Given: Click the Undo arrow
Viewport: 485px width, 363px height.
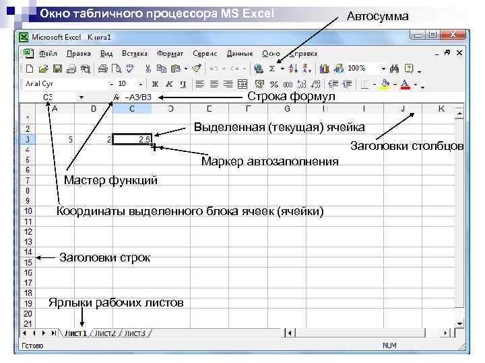Looking at the screenshot, I should 214,69.
